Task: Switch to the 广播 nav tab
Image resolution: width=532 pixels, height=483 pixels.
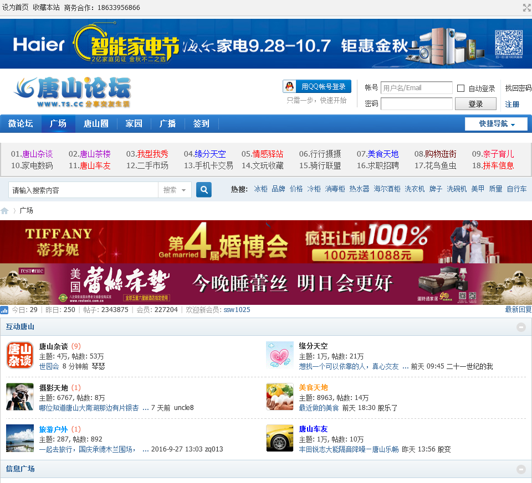Action: click(167, 123)
